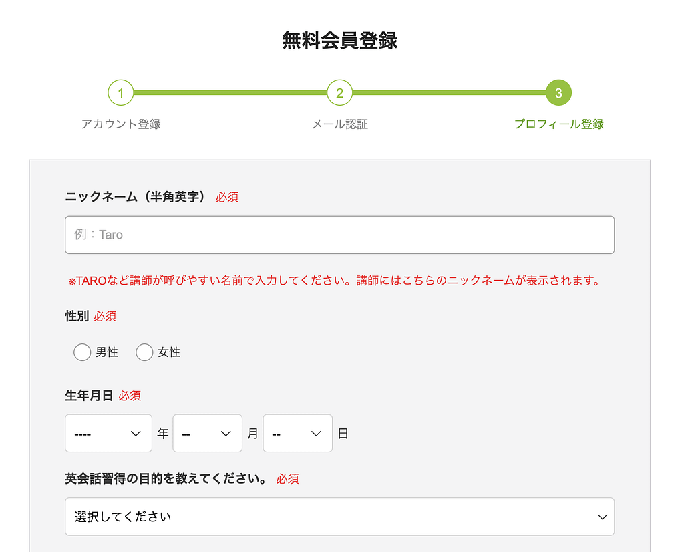Click the 必須 badge next to ニックネーム
Screen dimensions: 684x552
[227, 196]
